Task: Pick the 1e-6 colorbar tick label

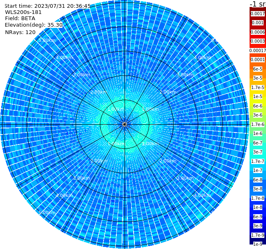Action: click(258, 133)
